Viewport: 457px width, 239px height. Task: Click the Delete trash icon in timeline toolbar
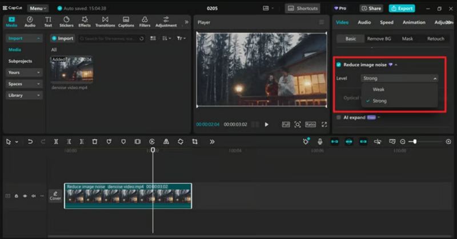[95, 142]
